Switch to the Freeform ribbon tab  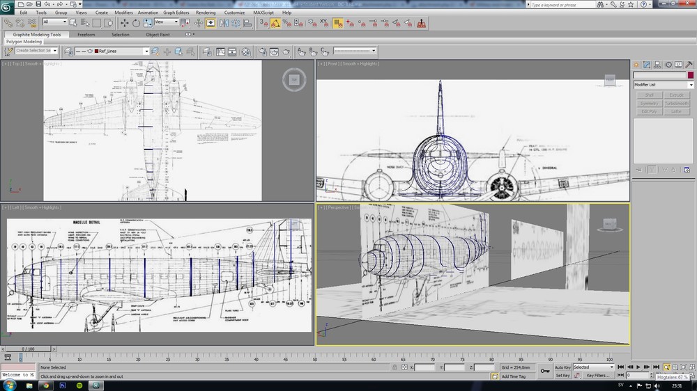pos(86,34)
